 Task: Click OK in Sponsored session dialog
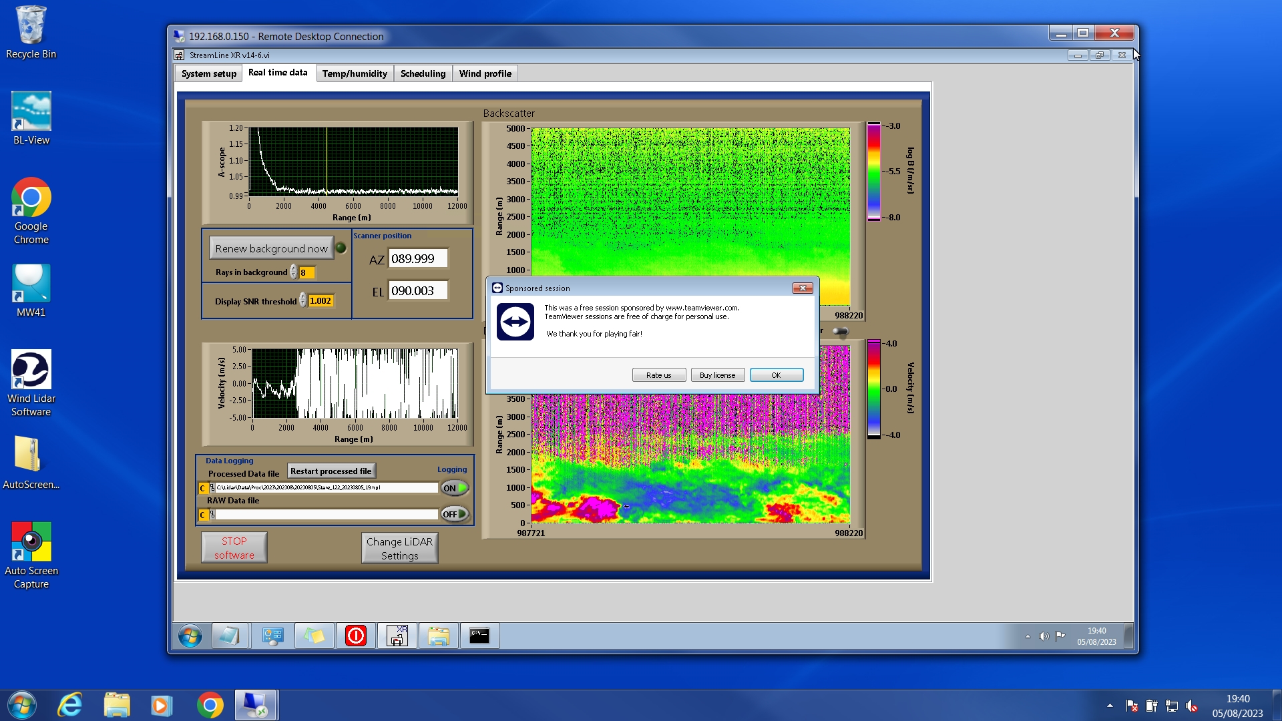coord(776,375)
